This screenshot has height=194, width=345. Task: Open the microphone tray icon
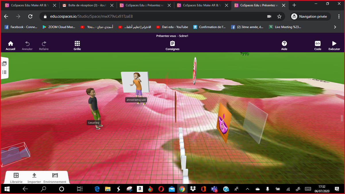click(268, 189)
